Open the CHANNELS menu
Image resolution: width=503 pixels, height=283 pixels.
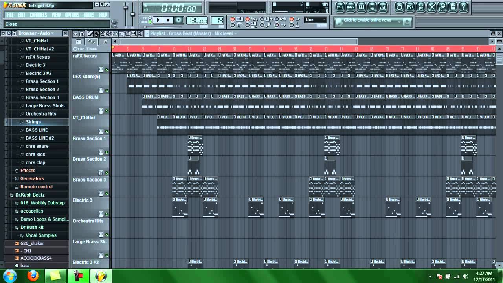(x=38, y=15)
